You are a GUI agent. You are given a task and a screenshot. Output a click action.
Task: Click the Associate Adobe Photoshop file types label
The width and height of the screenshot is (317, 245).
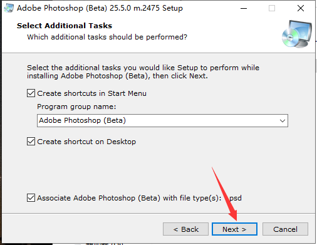pos(139,198)
